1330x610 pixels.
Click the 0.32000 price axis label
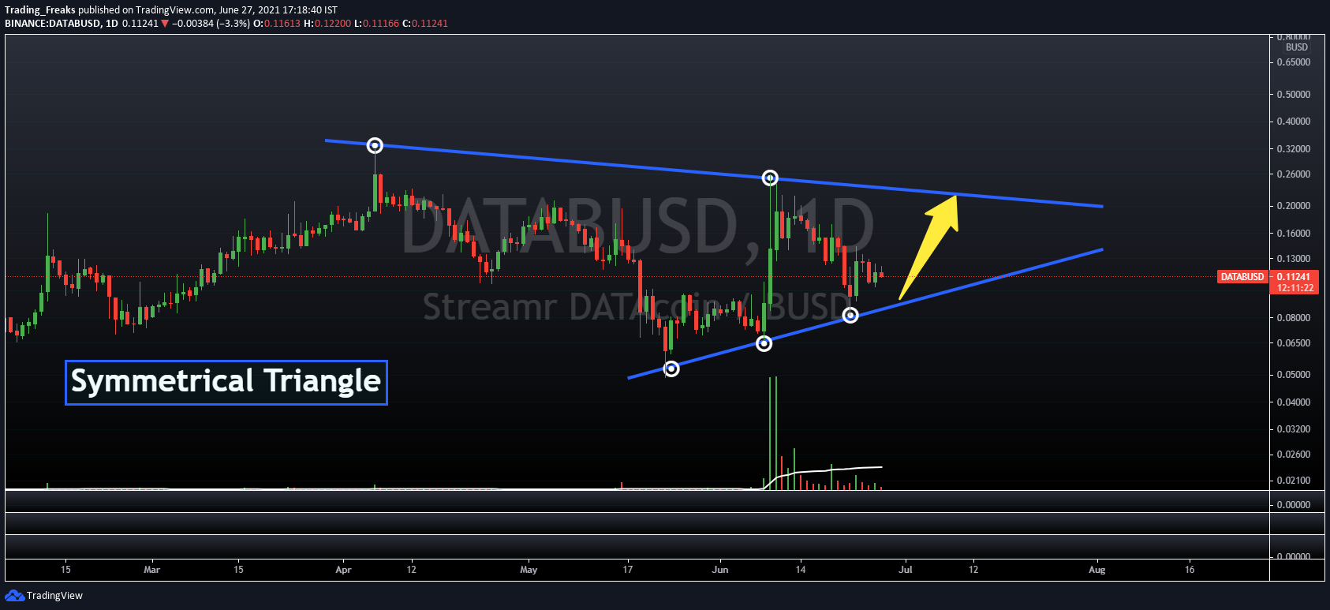(x=1294, y=149)
